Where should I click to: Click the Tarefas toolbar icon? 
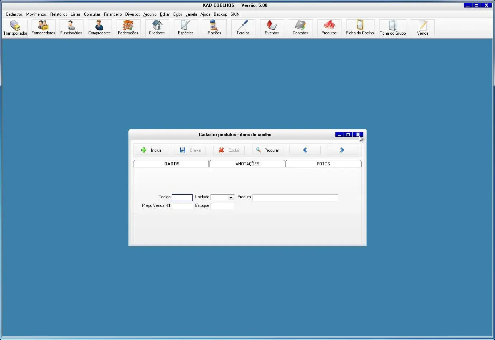coord(243,28)
